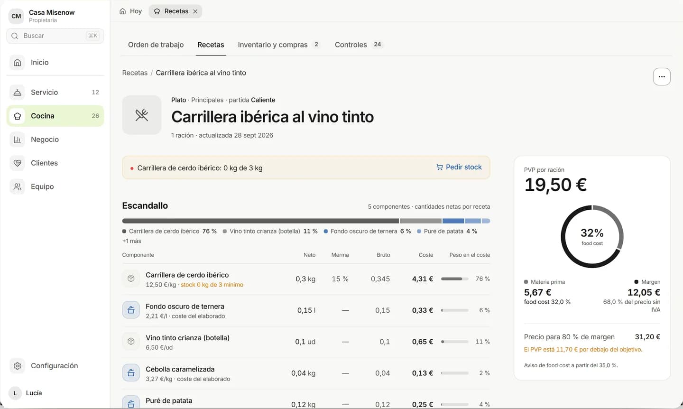Open the Hoy tab at the top
The width and height of the screenshot is (683, 409).
[x=131, y=11]
